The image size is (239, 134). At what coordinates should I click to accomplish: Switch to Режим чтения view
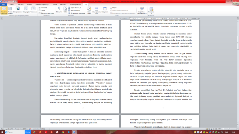click(10, 10)
